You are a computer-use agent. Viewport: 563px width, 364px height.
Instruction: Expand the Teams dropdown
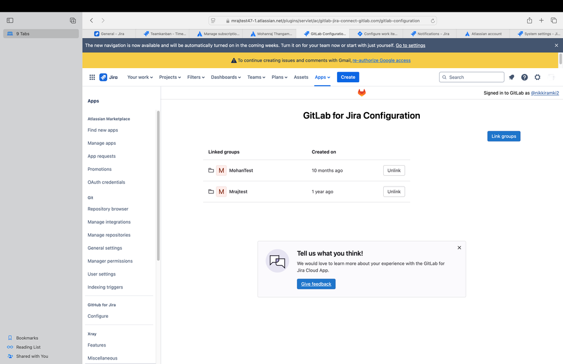point(256,77)
